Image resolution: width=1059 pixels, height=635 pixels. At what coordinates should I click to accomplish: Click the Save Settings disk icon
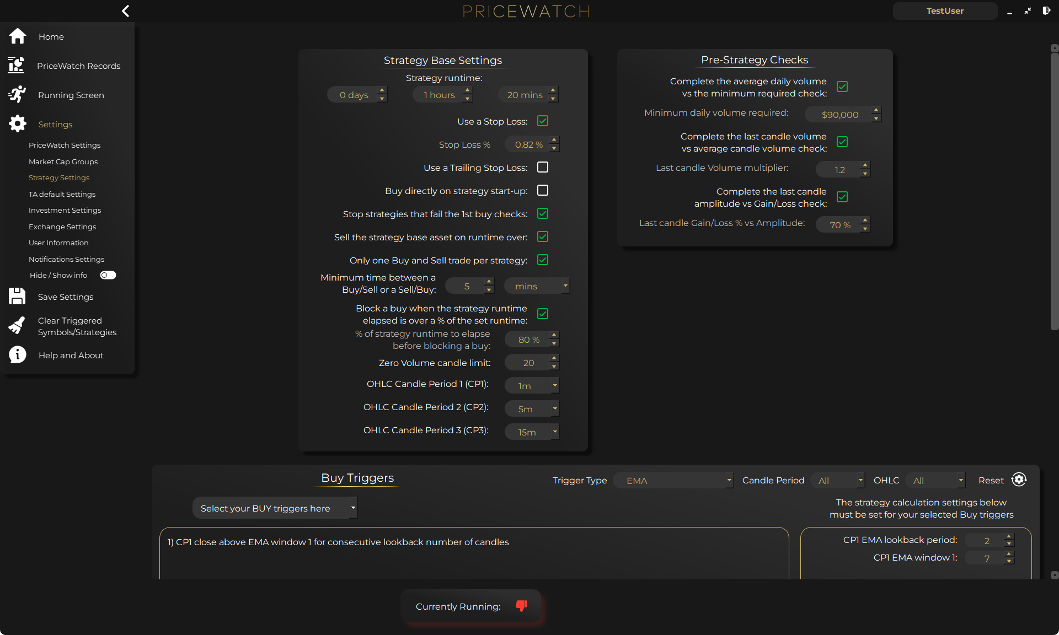point(17,296)
